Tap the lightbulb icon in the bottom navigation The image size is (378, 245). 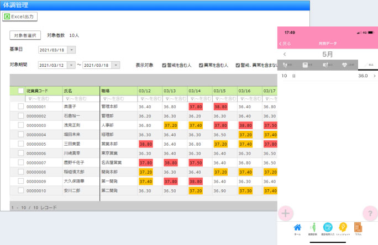(x=343, y=228)
